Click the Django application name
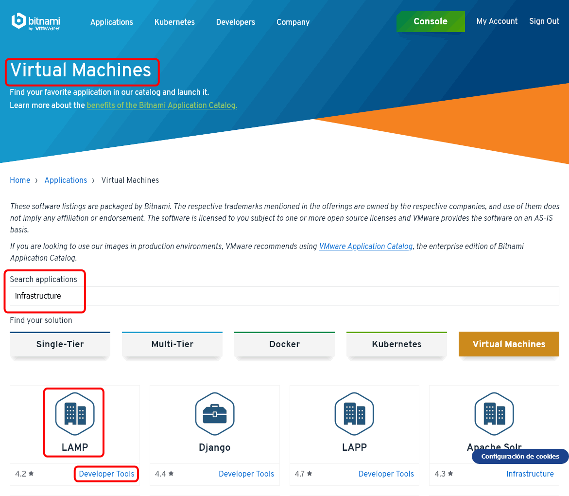Image resolution: width=569 pixels, height=496 pixels. [214, 447]
